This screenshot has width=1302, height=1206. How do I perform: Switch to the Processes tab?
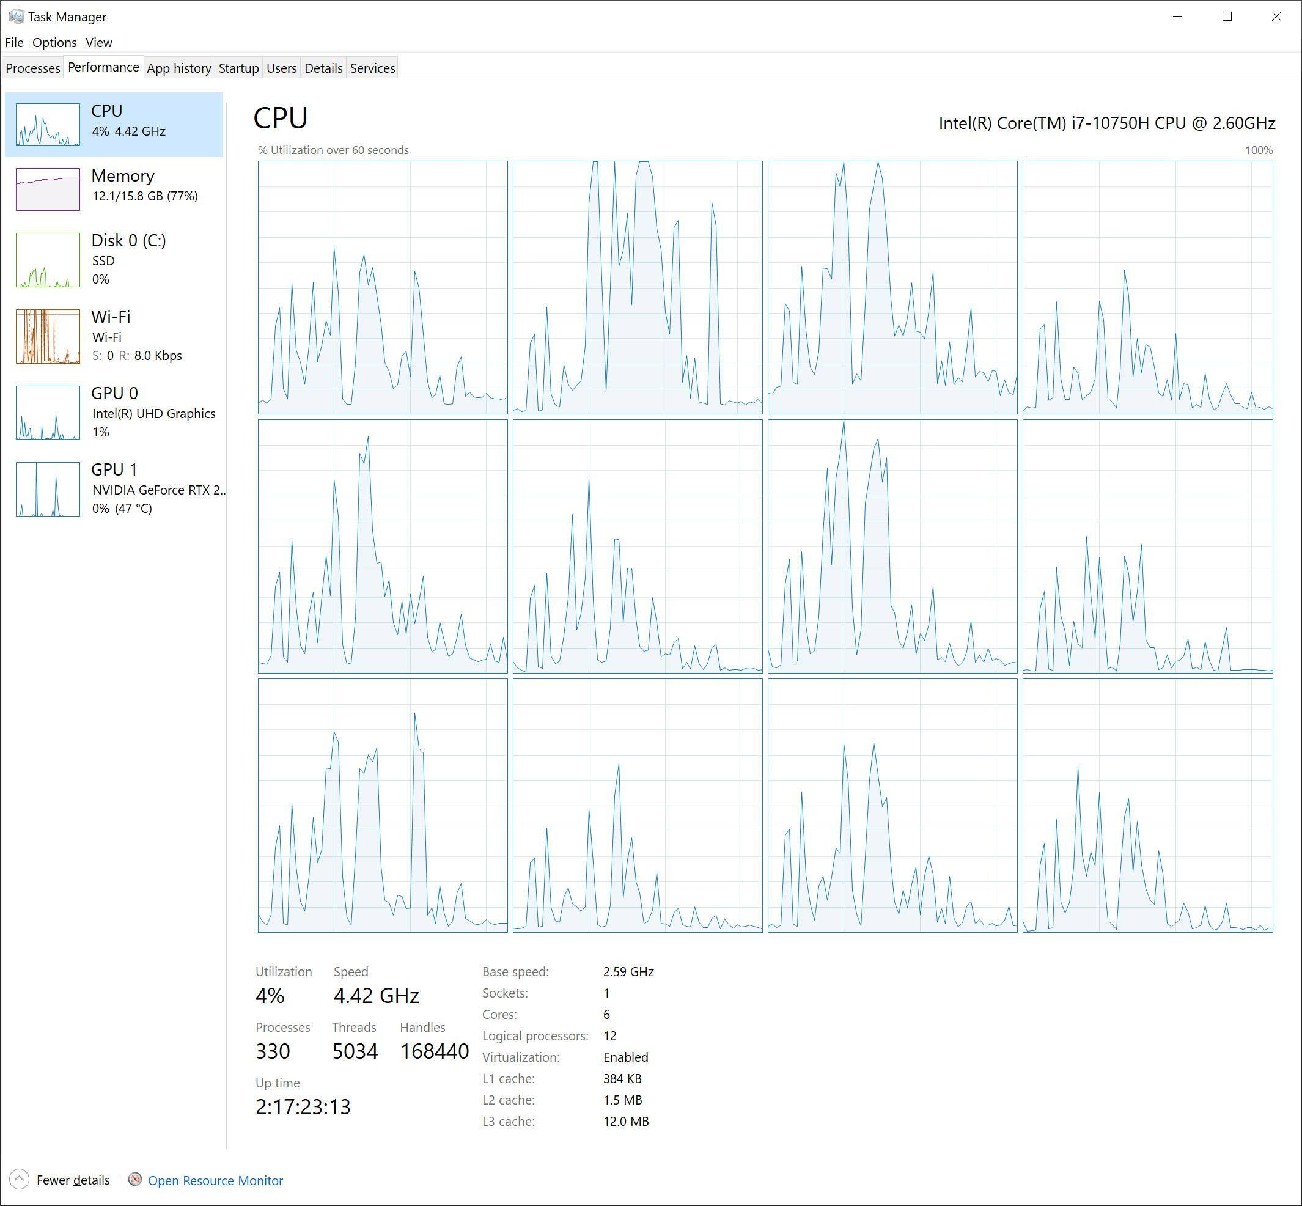click(32, 68)
